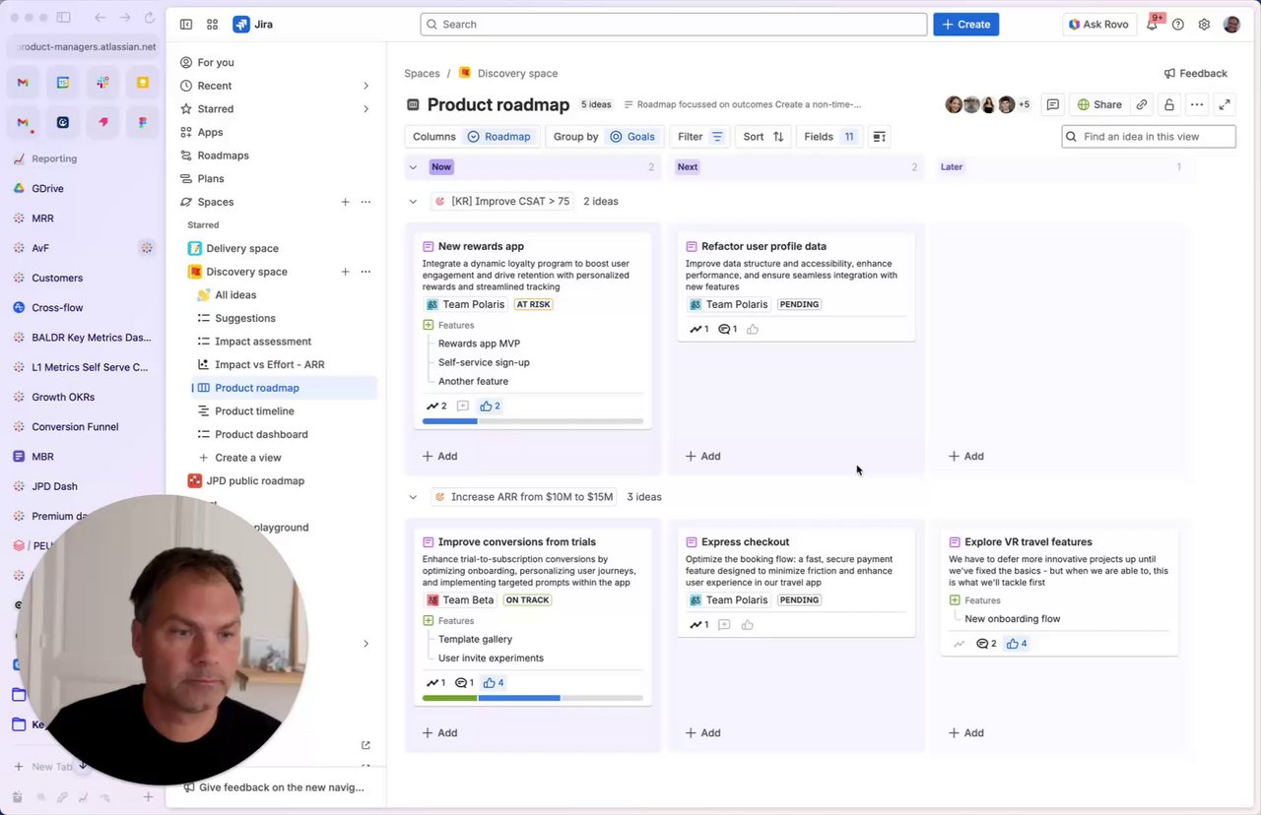Click the Spaces breadcrumb link
Image resolution: width=1261 pixels, height=815 pixels.
(422, 73)
